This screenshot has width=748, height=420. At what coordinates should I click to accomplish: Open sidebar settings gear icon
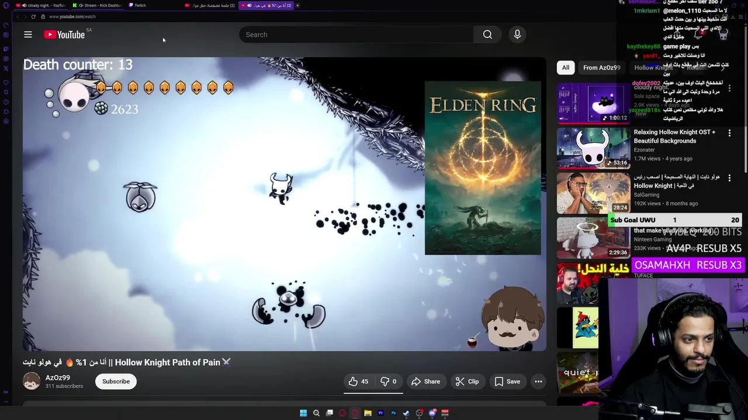coord(6,121)
